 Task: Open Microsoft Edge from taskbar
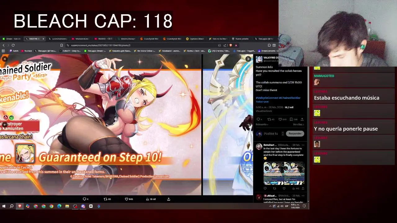point(59,206)
